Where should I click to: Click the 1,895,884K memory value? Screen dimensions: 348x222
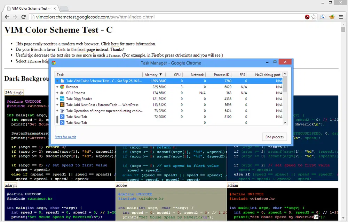point(158,81)
